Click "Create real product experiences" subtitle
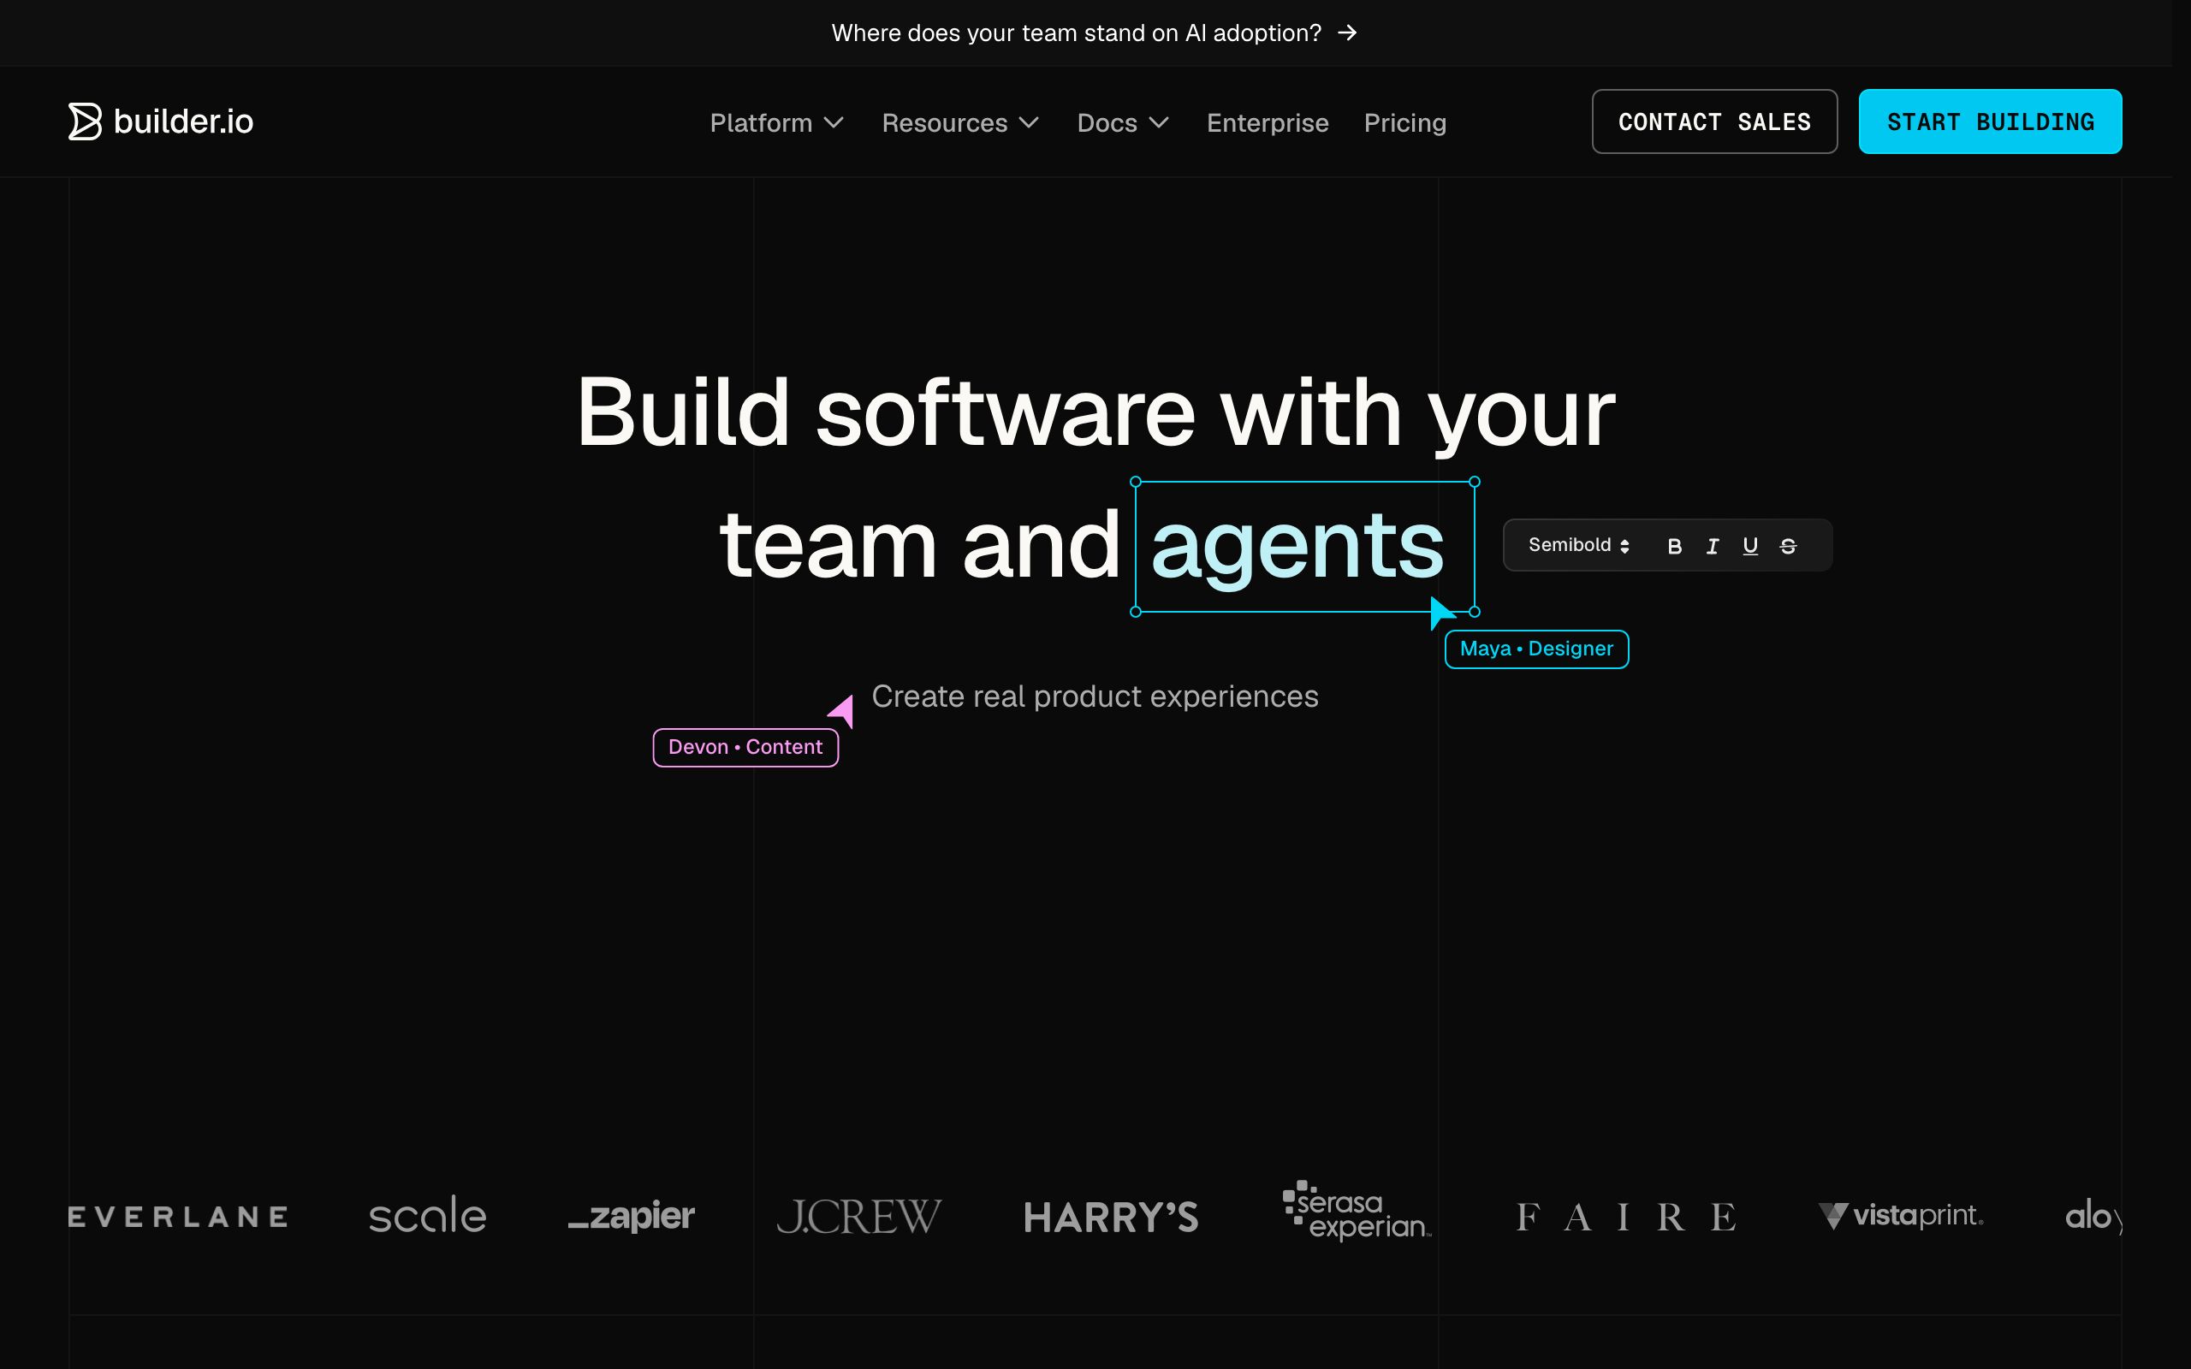2191x1369 pixels. [x=1095, y=696]
